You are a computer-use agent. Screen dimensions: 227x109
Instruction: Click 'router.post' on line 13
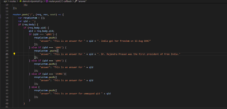[x=20, y=15]
